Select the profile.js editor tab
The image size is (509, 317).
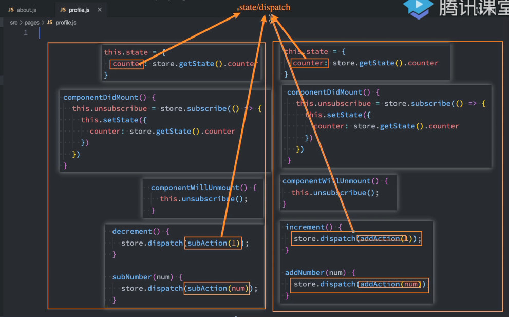click(x=81, y=10)
